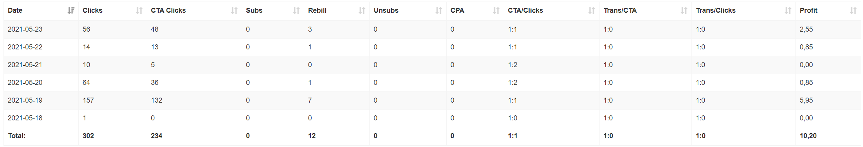Viewport: 863px width, 147px height.
Task: Click the CTA Clicks sort arrows icon
Action: click(x=234, y=10)
